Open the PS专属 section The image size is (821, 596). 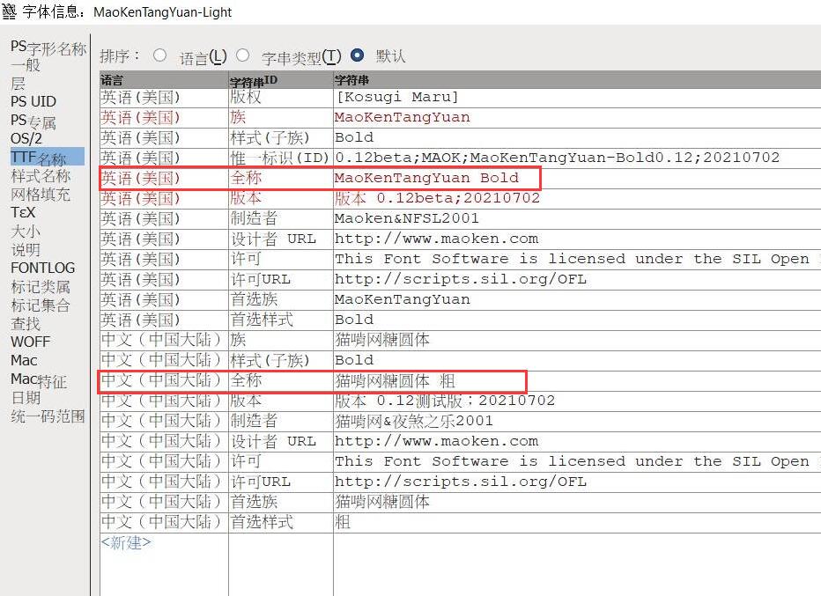click(x=33, y=121)
